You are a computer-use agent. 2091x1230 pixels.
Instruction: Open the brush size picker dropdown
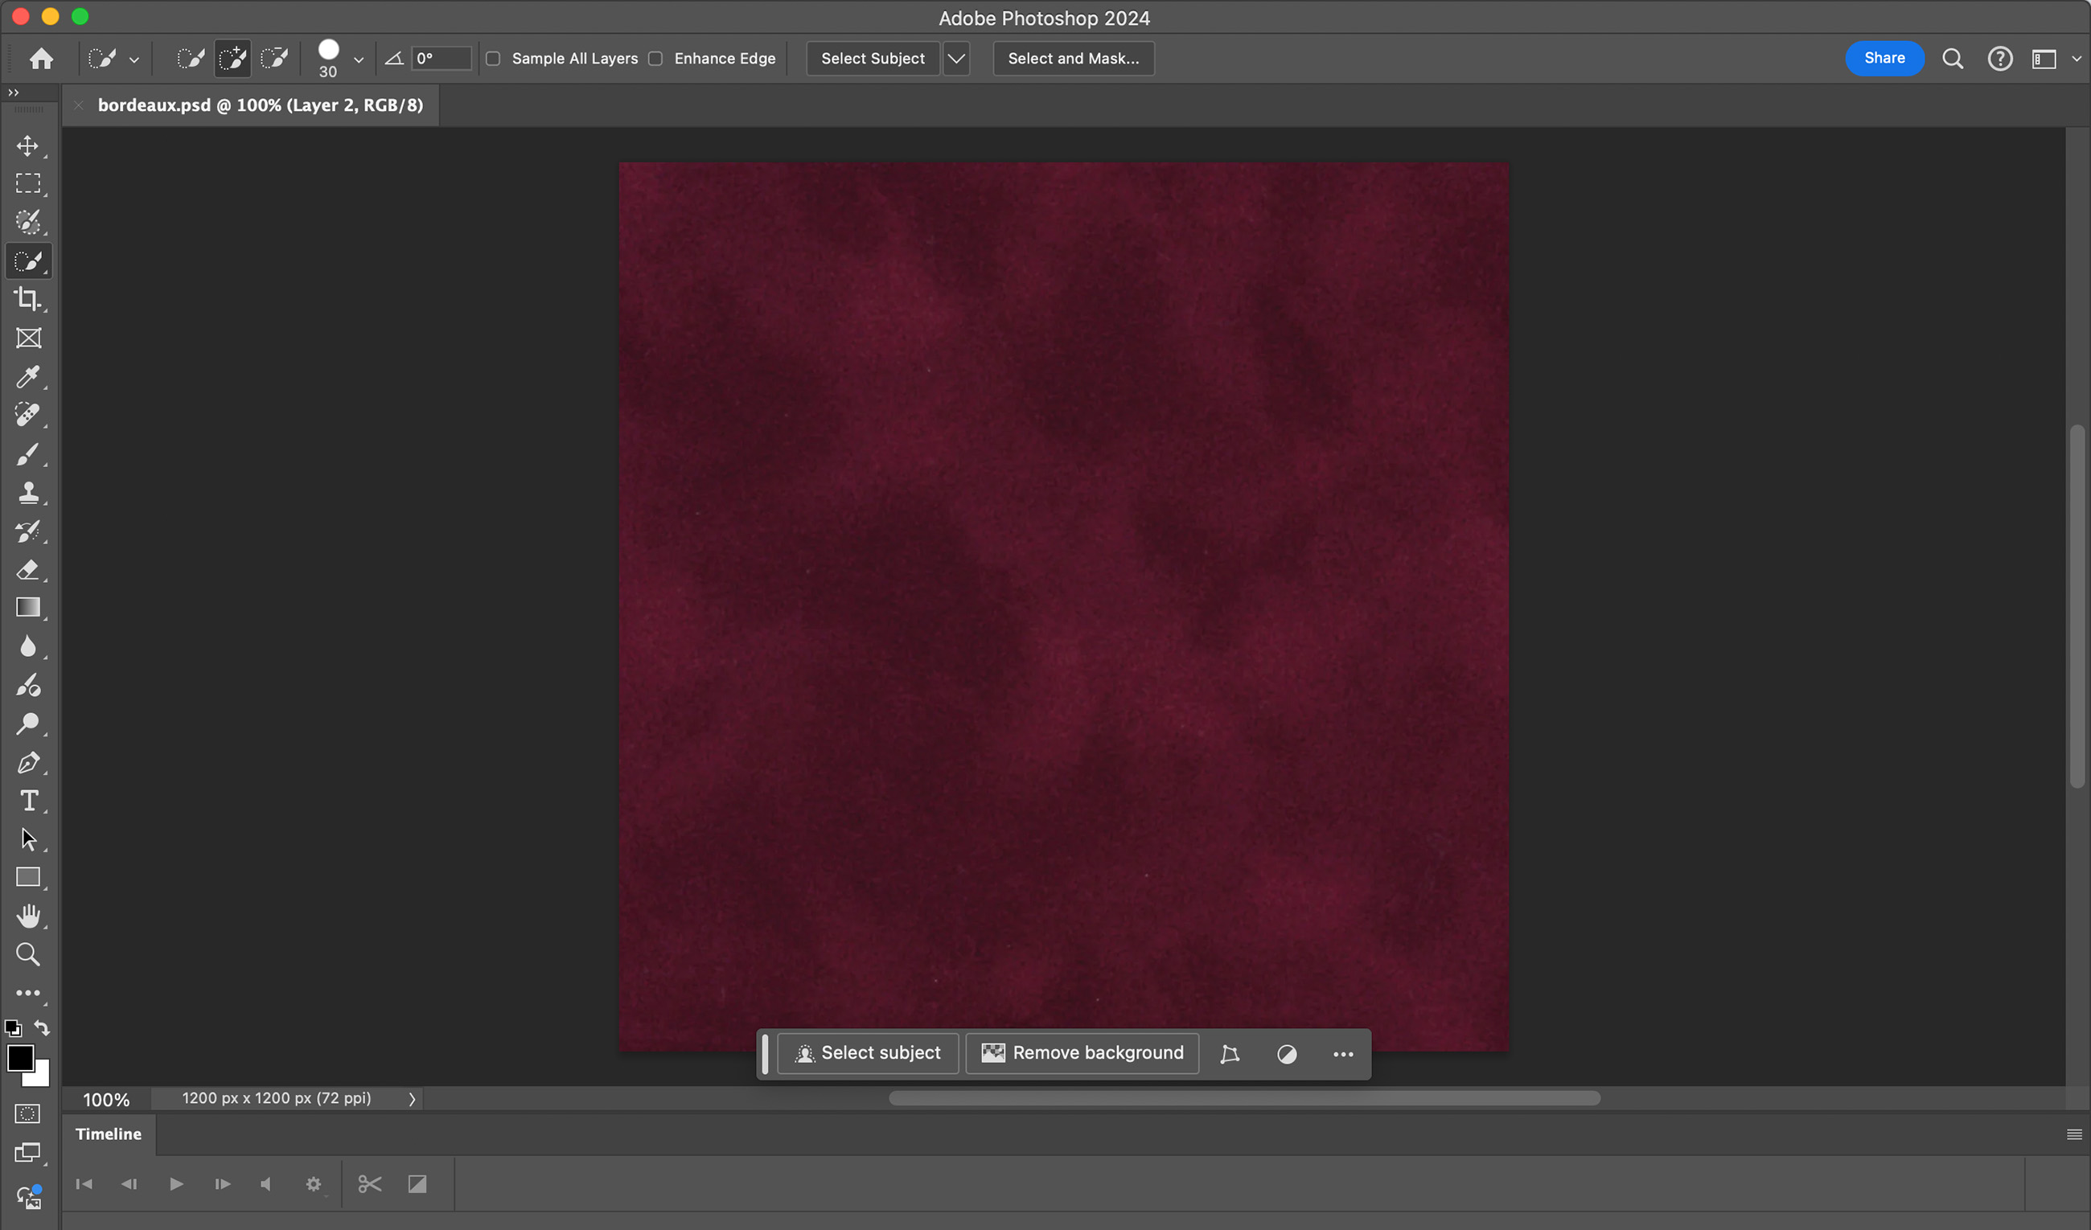coord(359,59)
